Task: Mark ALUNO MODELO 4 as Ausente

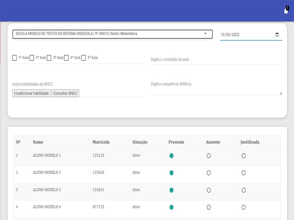Action: click(209, 207)
